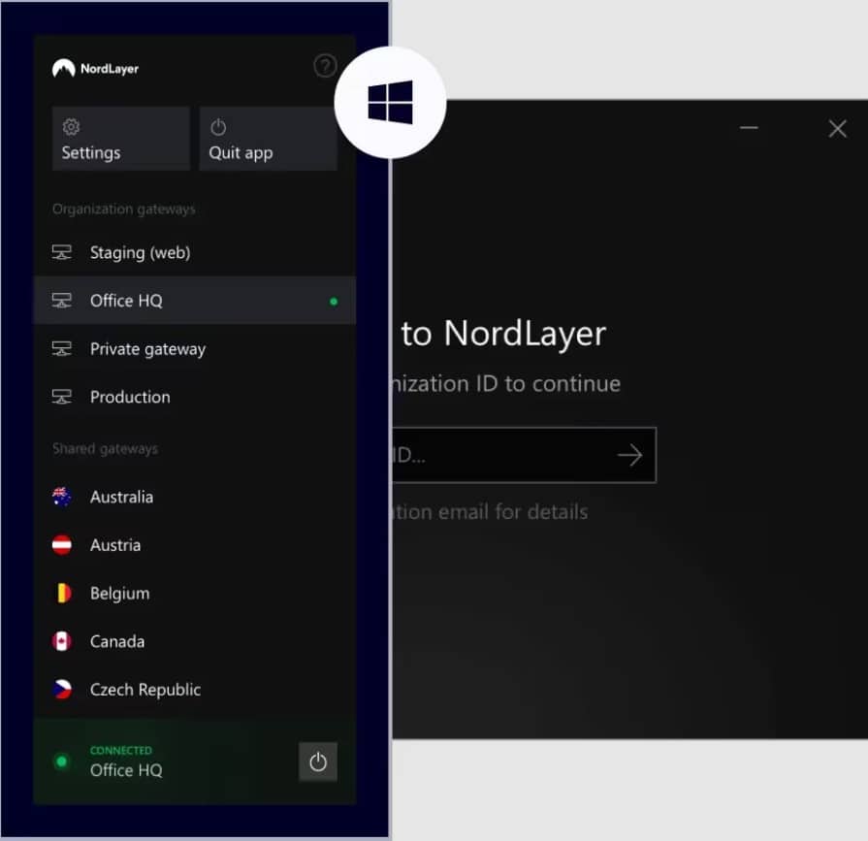Close the NordLayer login window
This screenshot has width=868, height=841.
838,128
